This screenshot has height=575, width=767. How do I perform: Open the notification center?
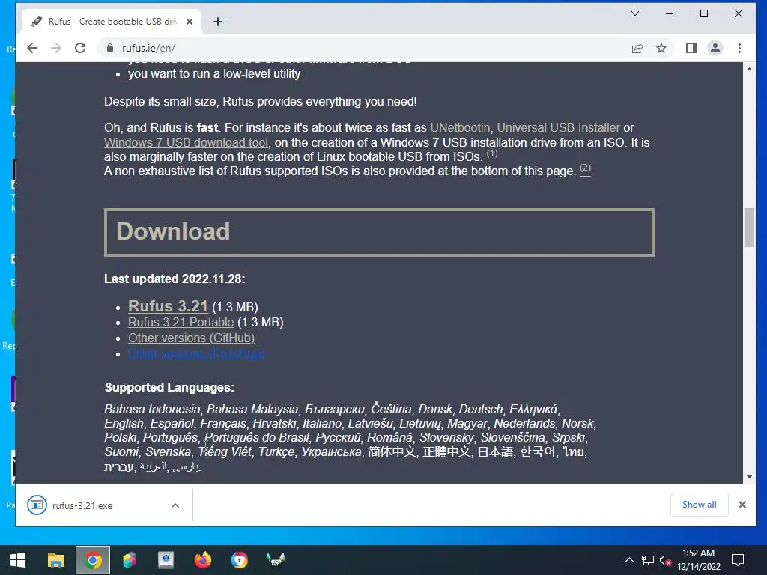738,560
